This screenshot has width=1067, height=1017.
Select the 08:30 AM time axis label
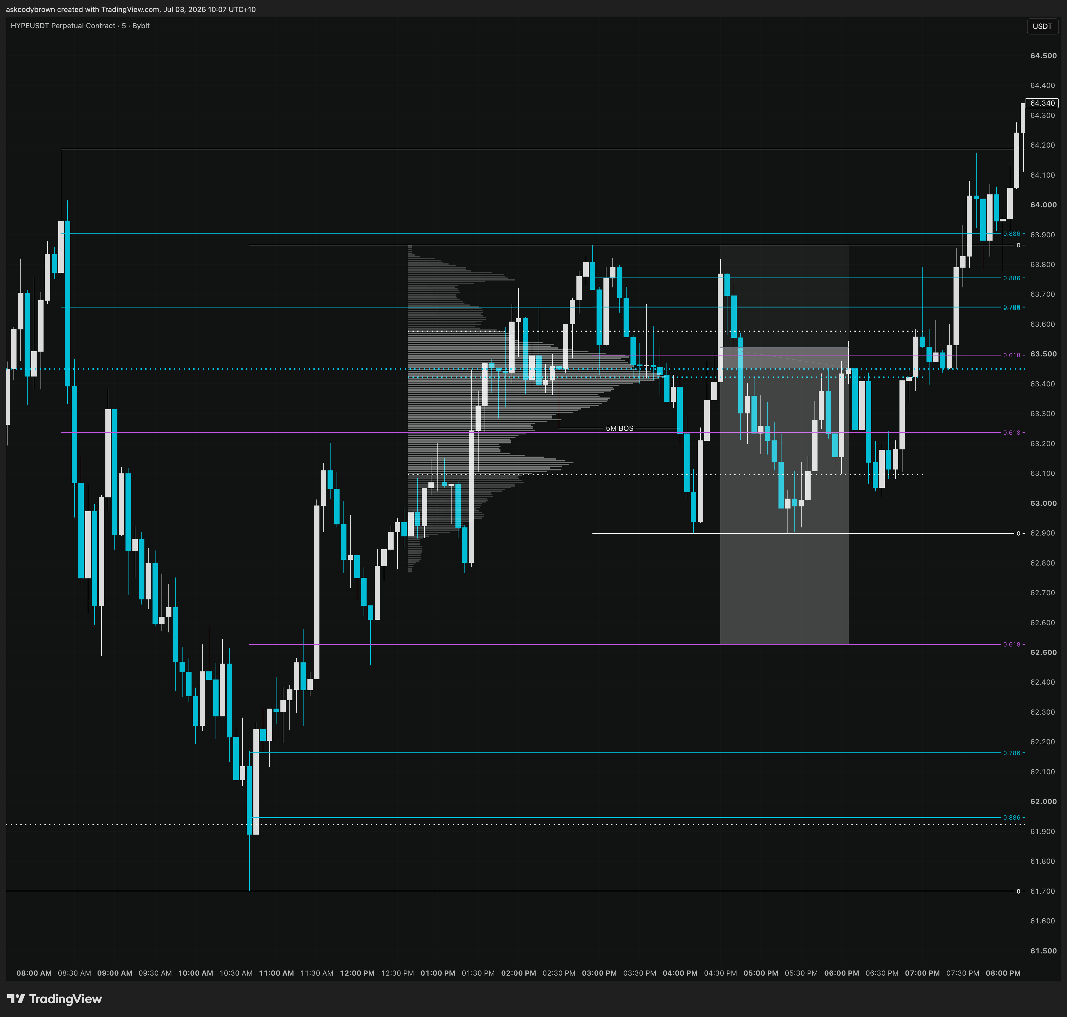click(74, 973)
